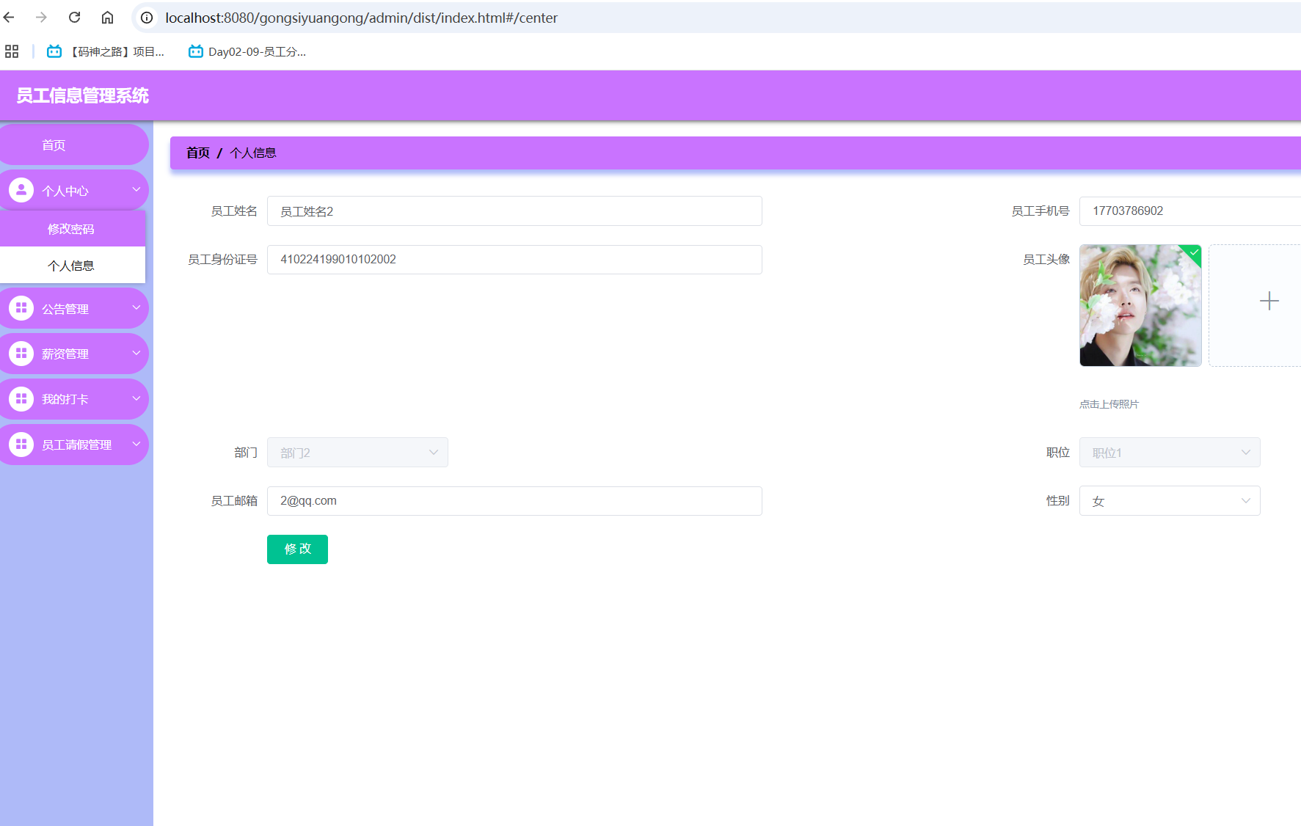The width and height of the screenshot is (1301, 826).
Task: Click the 员工身份证号 input field
Action: pyautogui.click(x=514, y=260)
